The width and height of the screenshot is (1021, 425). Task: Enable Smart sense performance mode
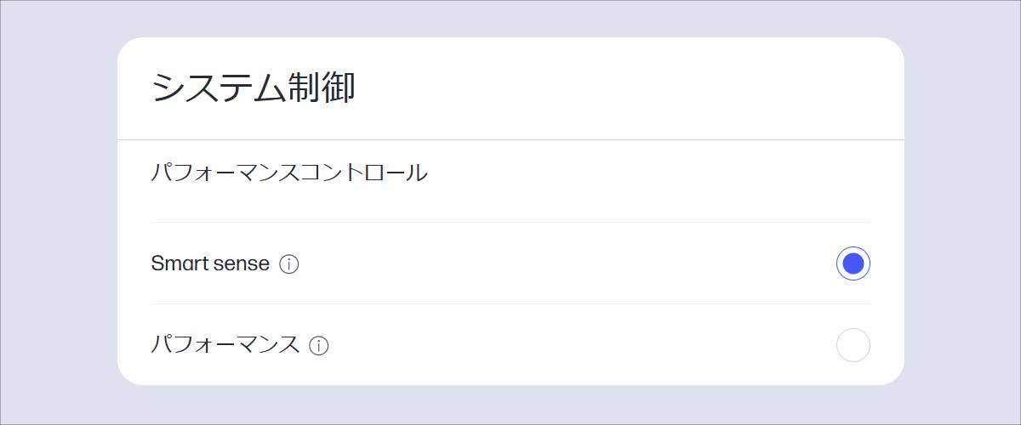[853, 264]
